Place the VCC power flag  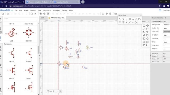pyautogui.click(x=120, y=22)
